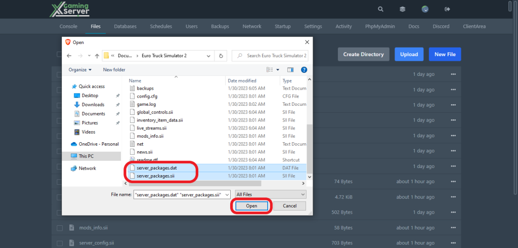Click Cancel in the Open dialog
The image size is (518, 248).
(290, 206)
